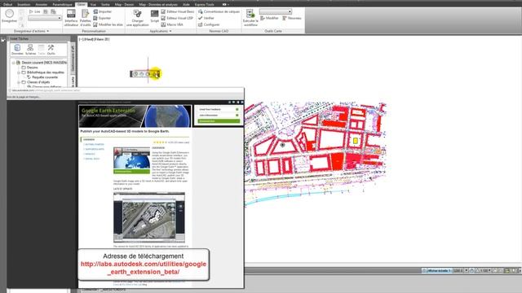Click the Vérifier button

click(x=206, y=18)
